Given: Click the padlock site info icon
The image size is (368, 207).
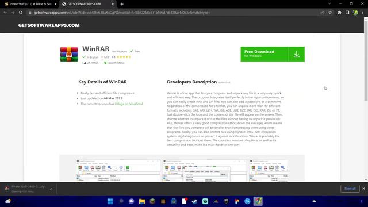Looking at the screenshot, I should (x=30, y=13).
